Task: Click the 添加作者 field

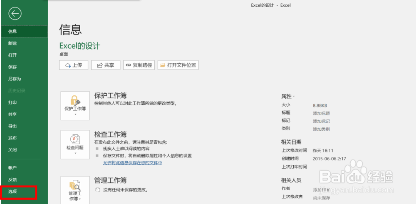Action: tap(321, 190)
